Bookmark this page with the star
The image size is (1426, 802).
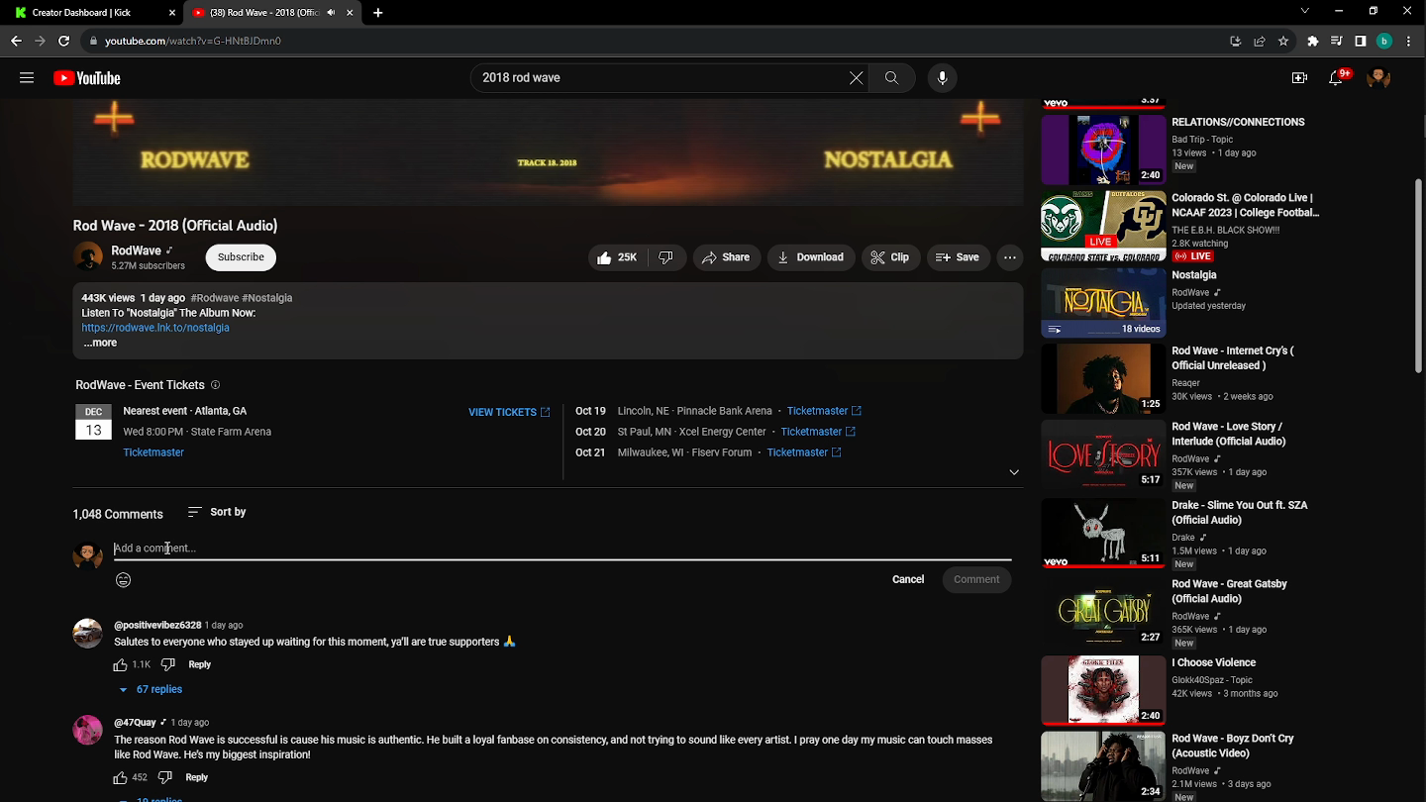(x=1283, y=41)
